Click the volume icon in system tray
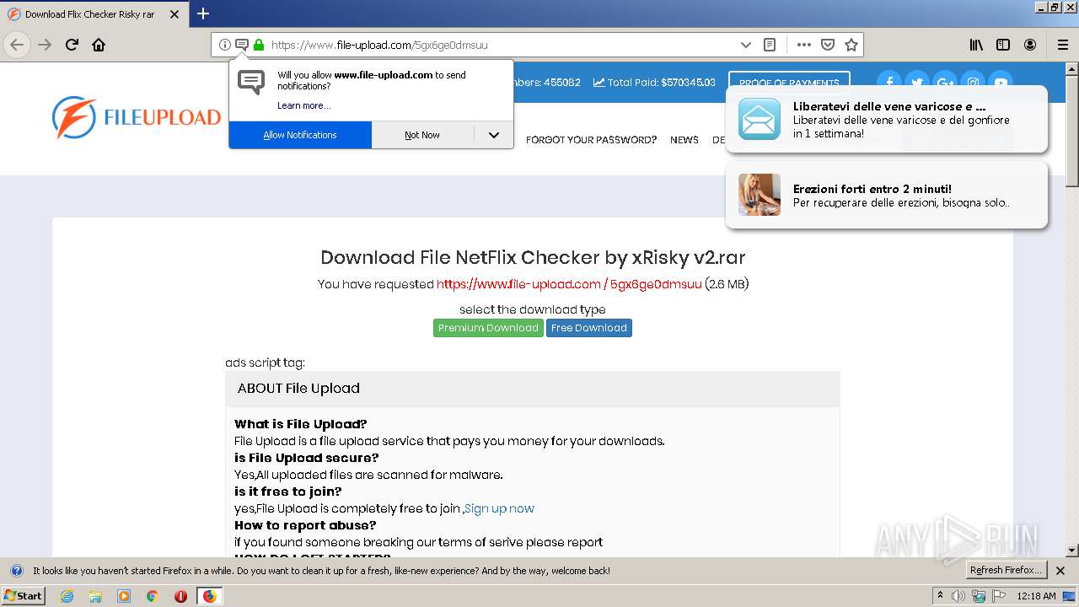Screen dimensions: 1079x607 pos(958,596)
